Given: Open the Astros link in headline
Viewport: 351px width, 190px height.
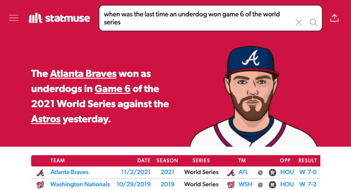Looking at the screenshot, I should point(46,119).
